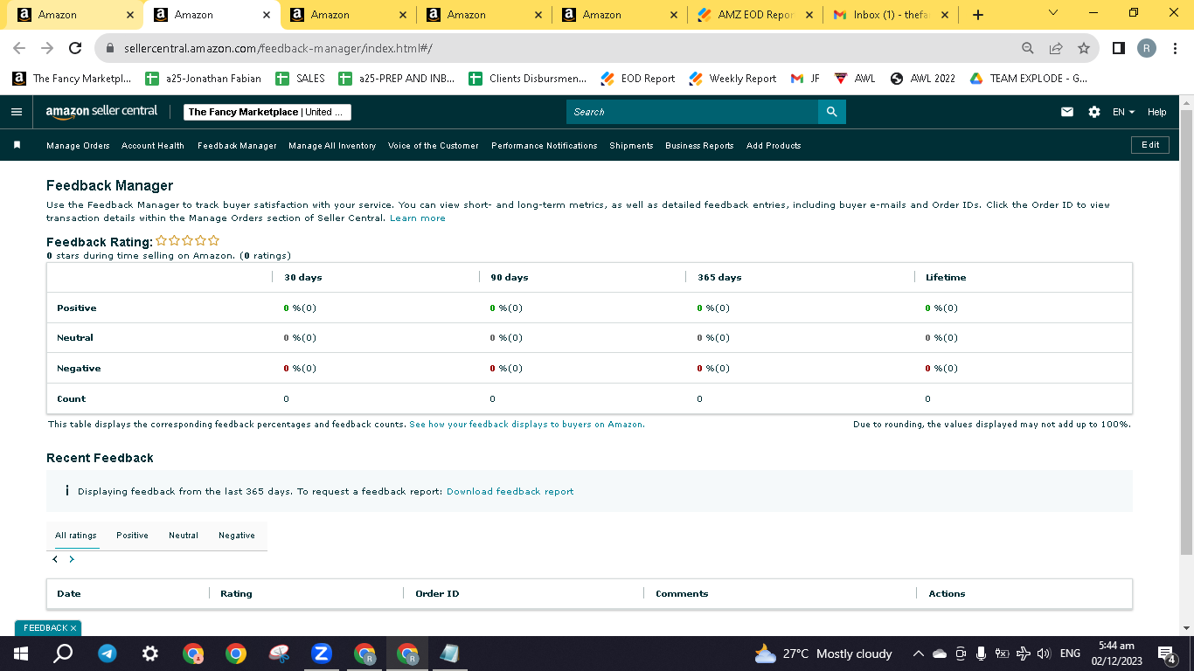This screenshot has height=671, width=1194.
Task: Open Zoom app from taskbar
Action: [x=322, y=654]
